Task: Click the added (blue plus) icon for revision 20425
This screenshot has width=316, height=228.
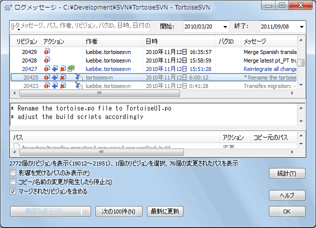Action: (55, 77)
